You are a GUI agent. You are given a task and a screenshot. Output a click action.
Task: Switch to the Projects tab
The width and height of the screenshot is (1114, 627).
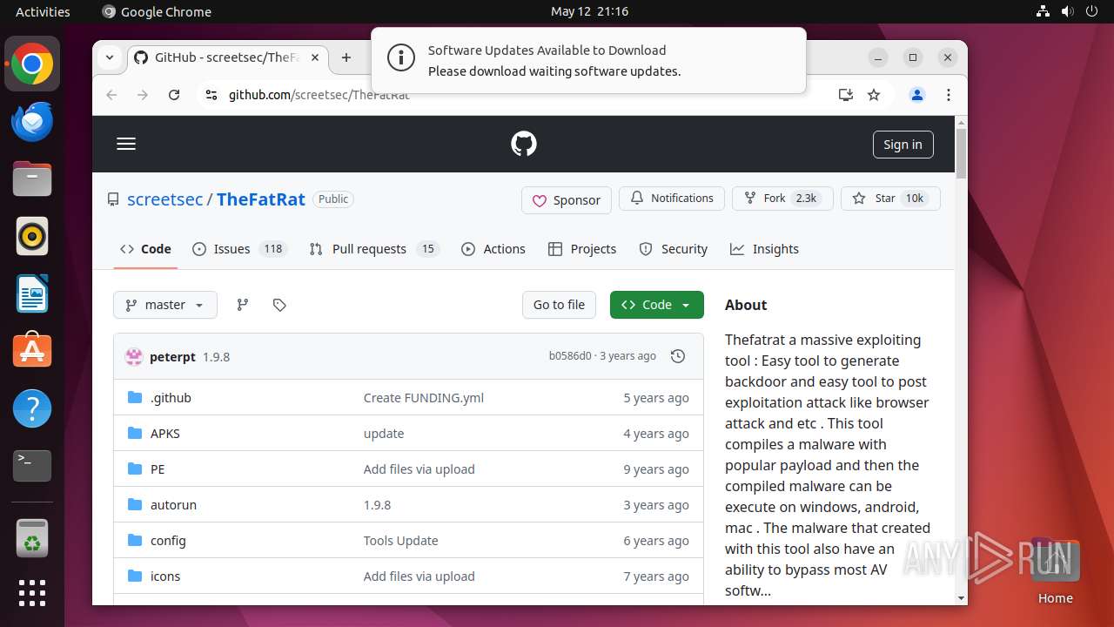[x=582, y=249]
